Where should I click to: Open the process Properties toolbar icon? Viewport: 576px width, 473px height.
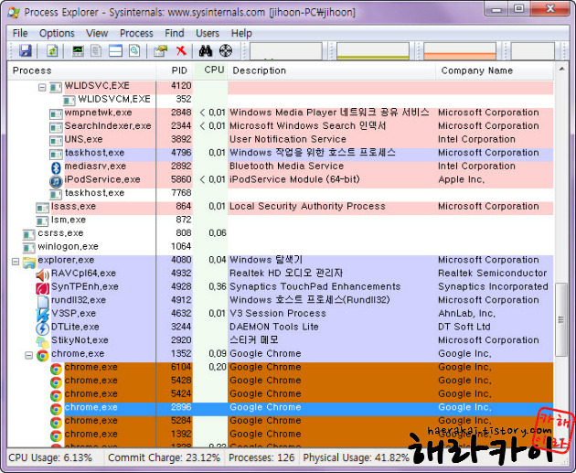161,50
